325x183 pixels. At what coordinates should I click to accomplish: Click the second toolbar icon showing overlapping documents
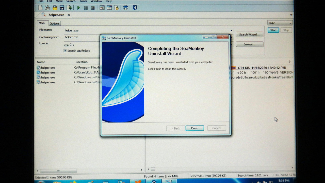click(x=47, y=8)
